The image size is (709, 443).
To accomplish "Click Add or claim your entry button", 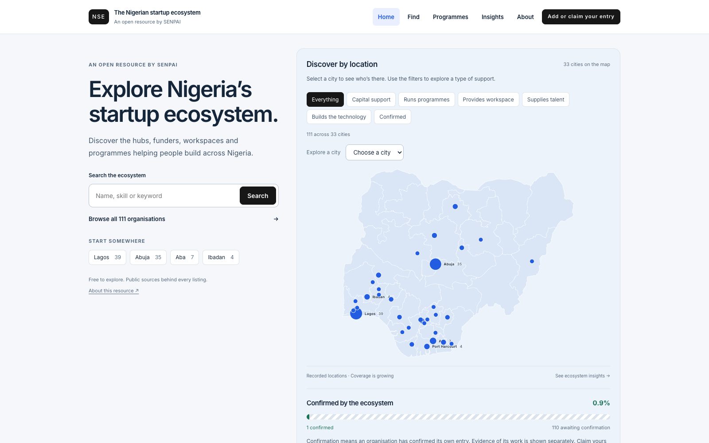I will pyautogui.click(x=581, y=17).
